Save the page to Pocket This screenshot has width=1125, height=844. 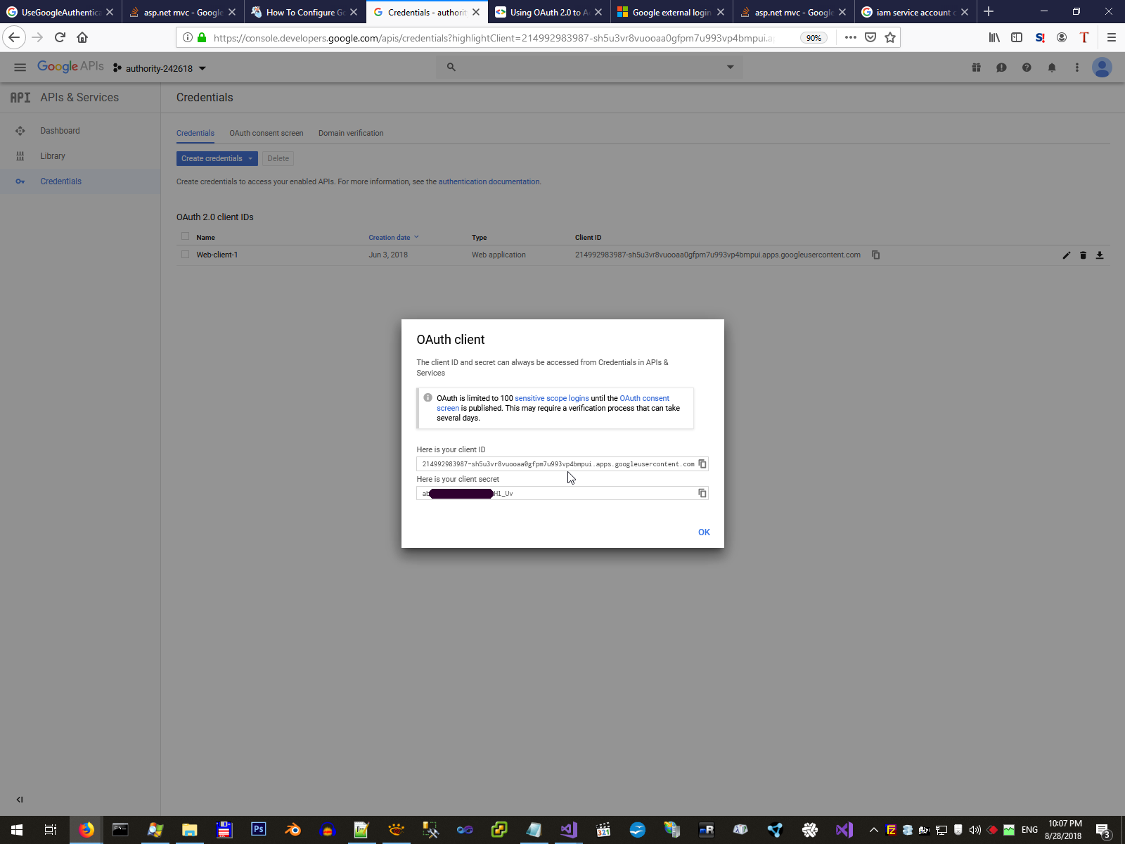coord(870,37)
